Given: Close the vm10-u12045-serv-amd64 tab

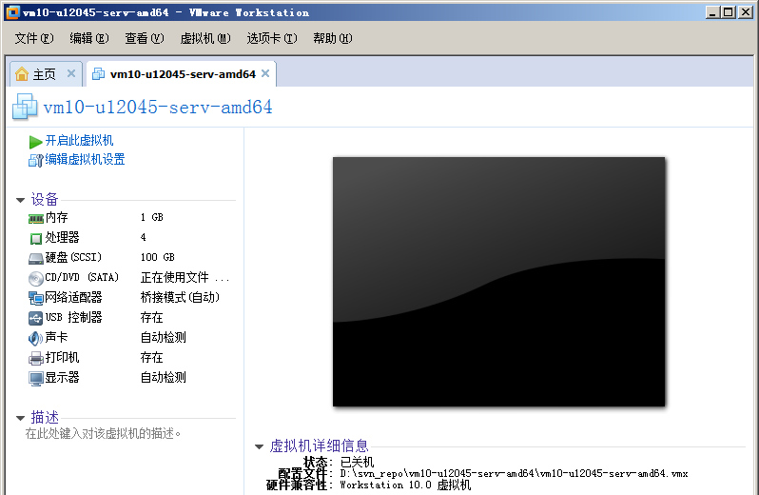Looking at the screenshot, I should (x=265, y=73).
